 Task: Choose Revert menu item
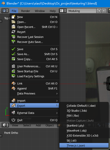click(x=35, y=32)
